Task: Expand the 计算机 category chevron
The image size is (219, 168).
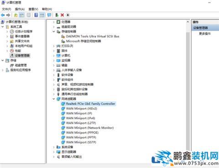Action: coord(54,56)
